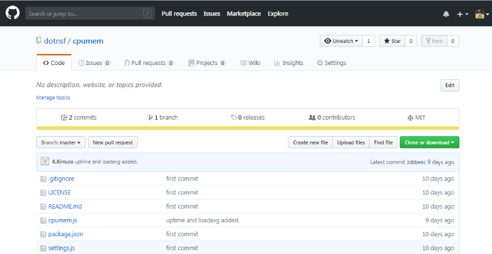Screen dimensions: 492x254
Task: Open the plus create-new dropdown
Action: pyautogui.click(x=462, y=13)
